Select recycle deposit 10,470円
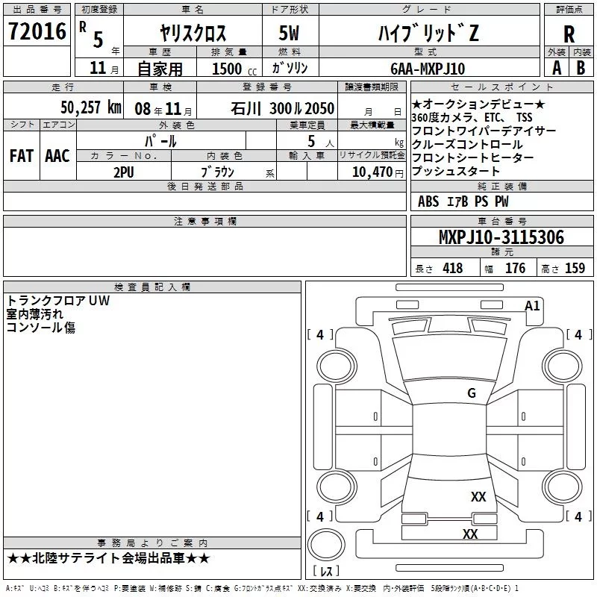This screenshot has width=597, height=597. 378,172
